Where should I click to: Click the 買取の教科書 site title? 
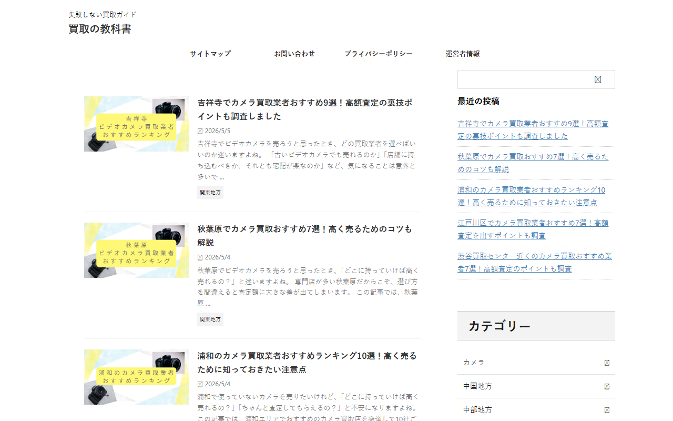click(x=100, y=29)
